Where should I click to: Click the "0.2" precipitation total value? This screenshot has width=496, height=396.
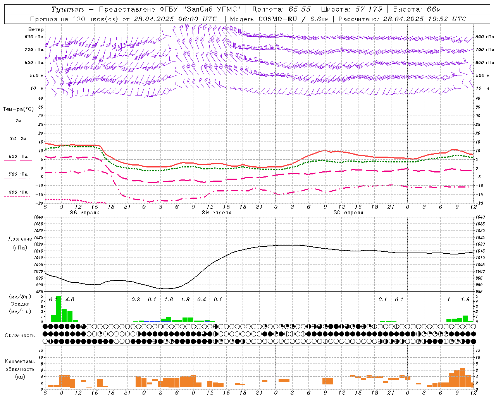[136, 300]
